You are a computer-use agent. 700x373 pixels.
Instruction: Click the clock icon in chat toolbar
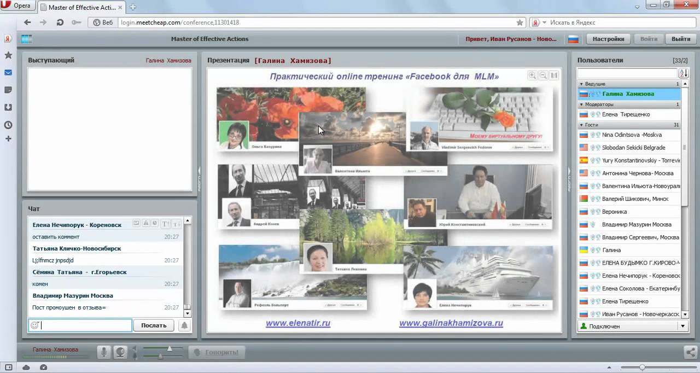tap(155, 223)
